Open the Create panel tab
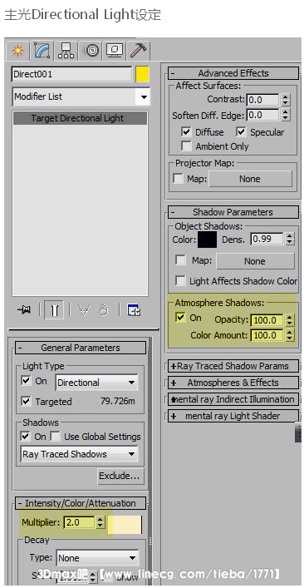304x588 pixels. coord(17,50)
